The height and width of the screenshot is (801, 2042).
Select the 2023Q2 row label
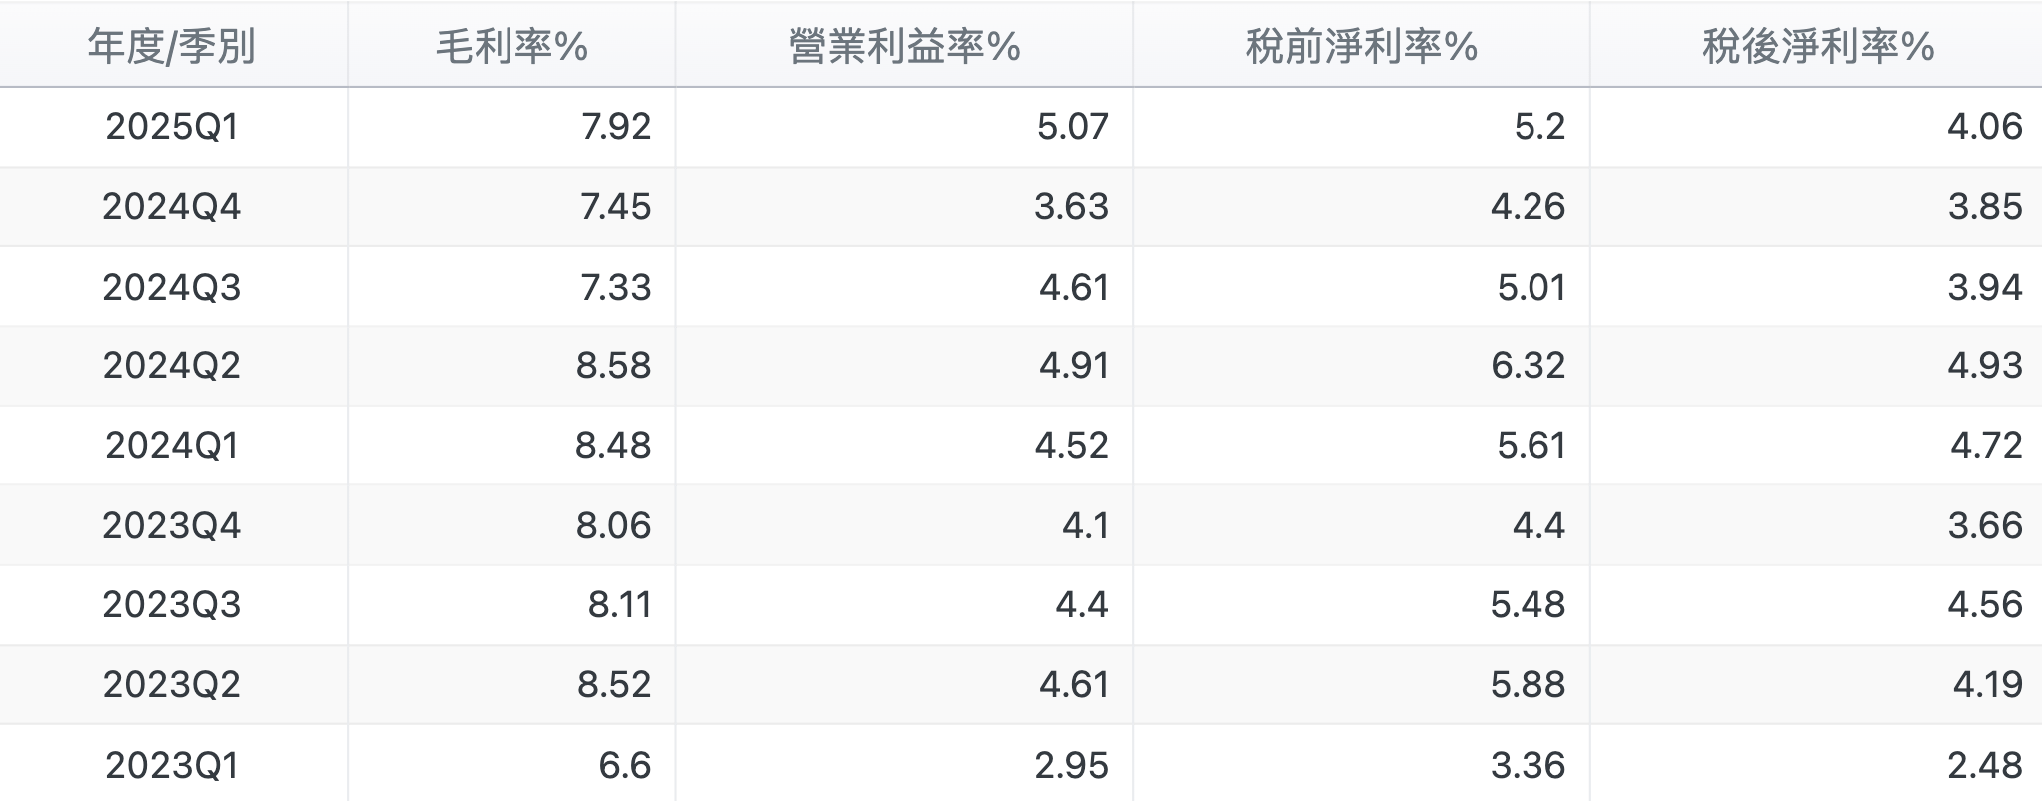[x=172, y=684]
